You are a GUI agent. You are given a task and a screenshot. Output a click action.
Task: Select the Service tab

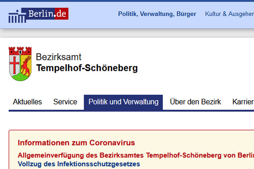65,102
